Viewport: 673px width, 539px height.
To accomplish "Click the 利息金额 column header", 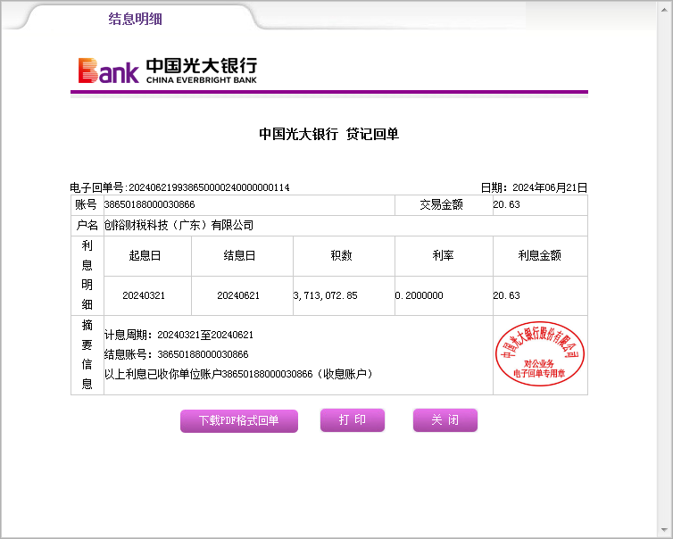I will coord(539,255).
